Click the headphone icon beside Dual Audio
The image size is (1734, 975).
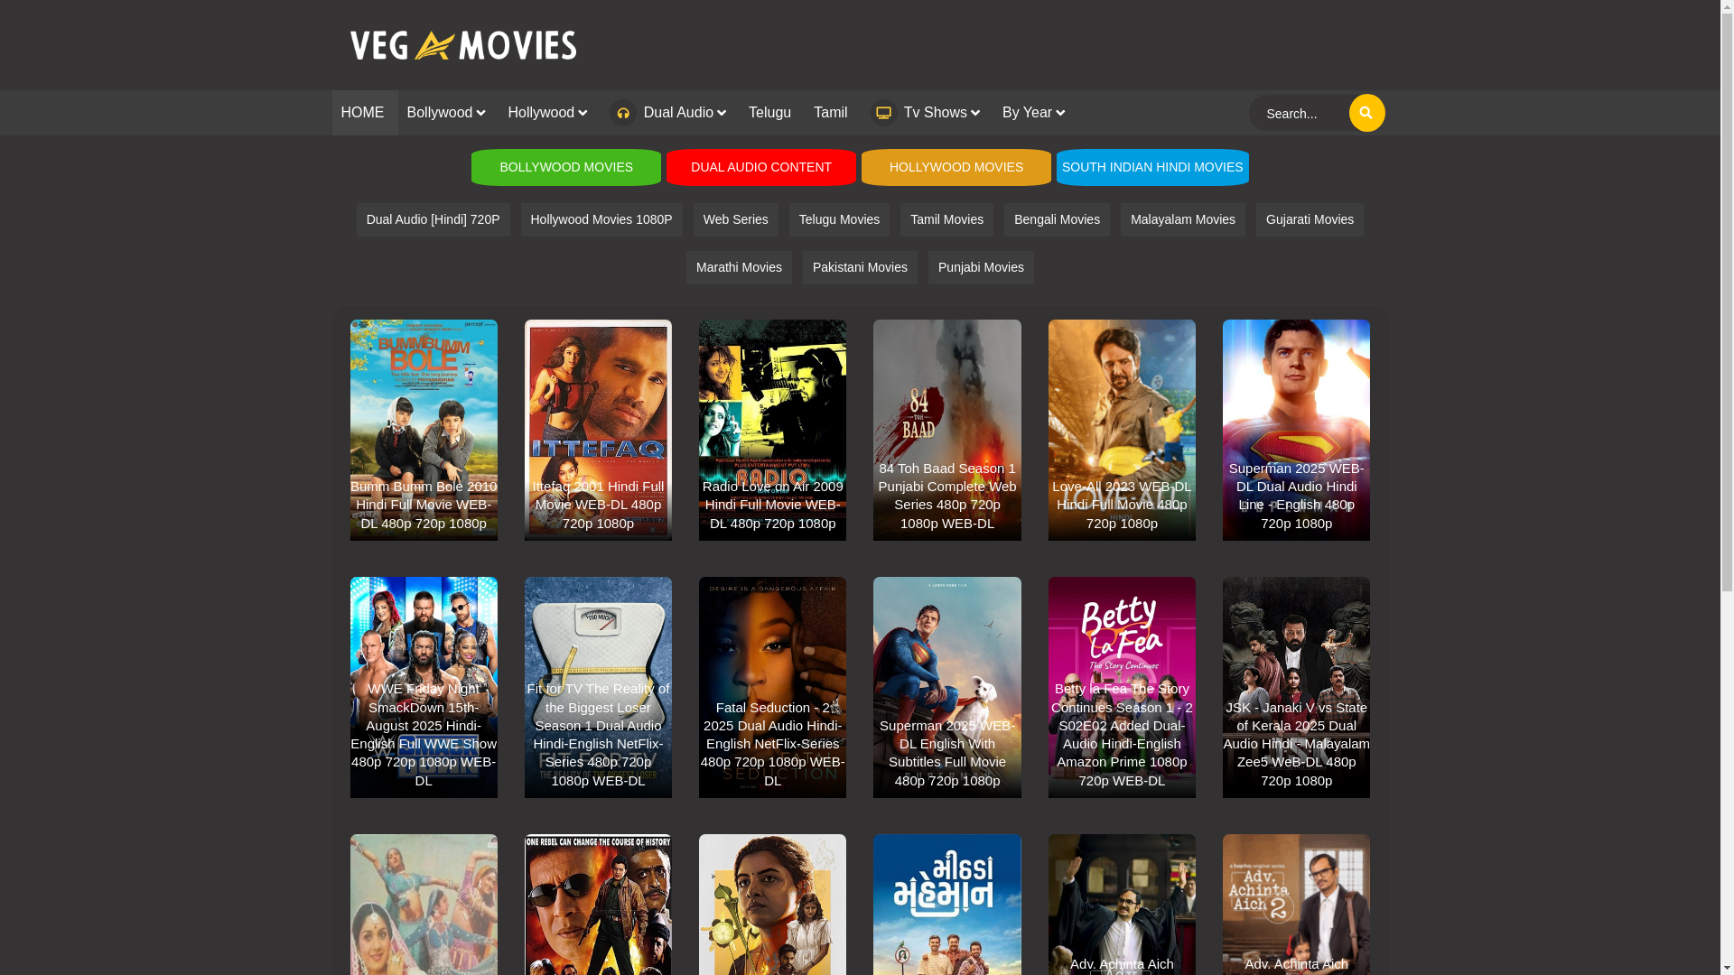[x=622, y=113]
